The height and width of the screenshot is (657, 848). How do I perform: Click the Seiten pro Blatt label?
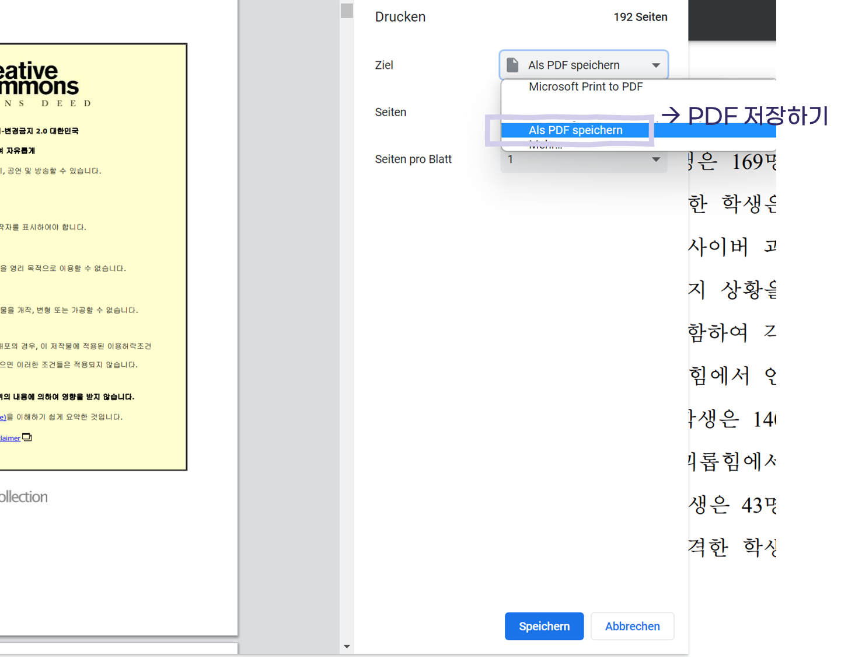point(413,159)
